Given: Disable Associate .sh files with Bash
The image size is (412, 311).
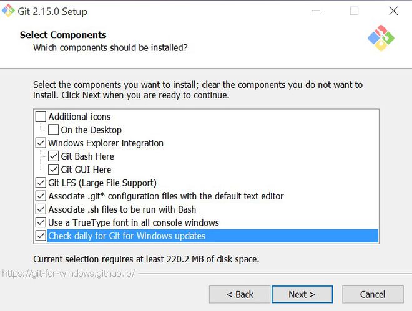Looking at the screenshot, I should coord(41,209).
